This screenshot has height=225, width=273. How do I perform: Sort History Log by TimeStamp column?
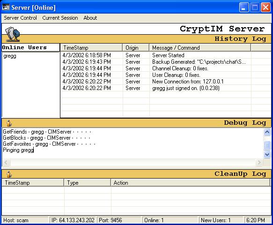pyautogui.click(x=92, y=48)
